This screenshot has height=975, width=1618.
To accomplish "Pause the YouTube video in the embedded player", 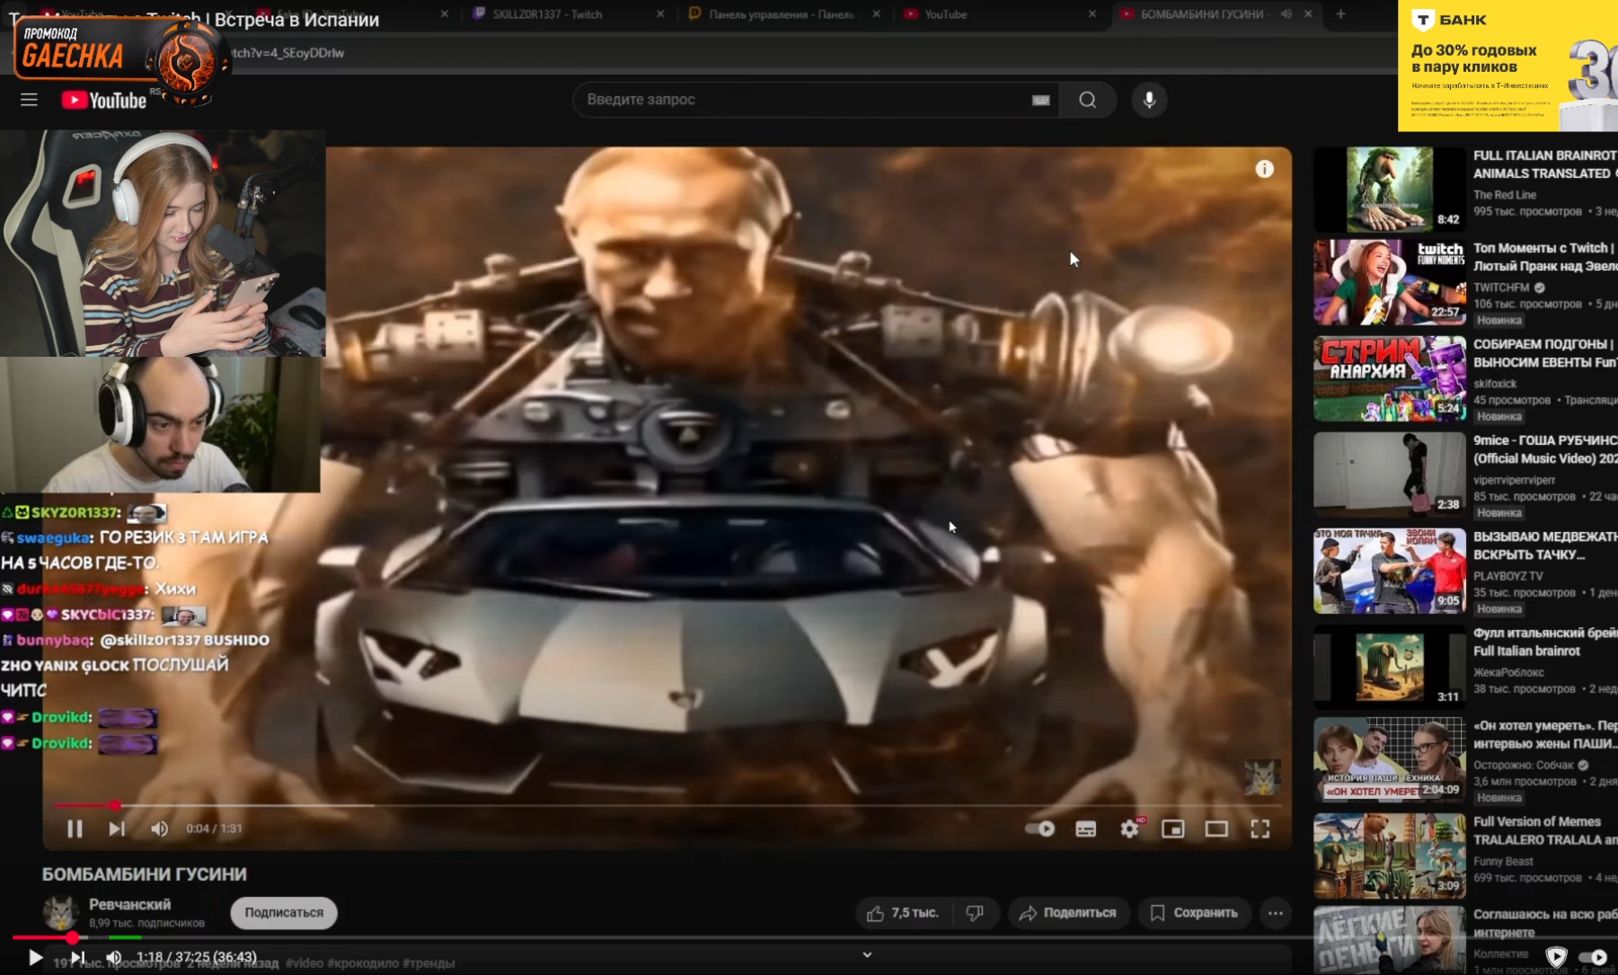I will click(x=75, y=829).
